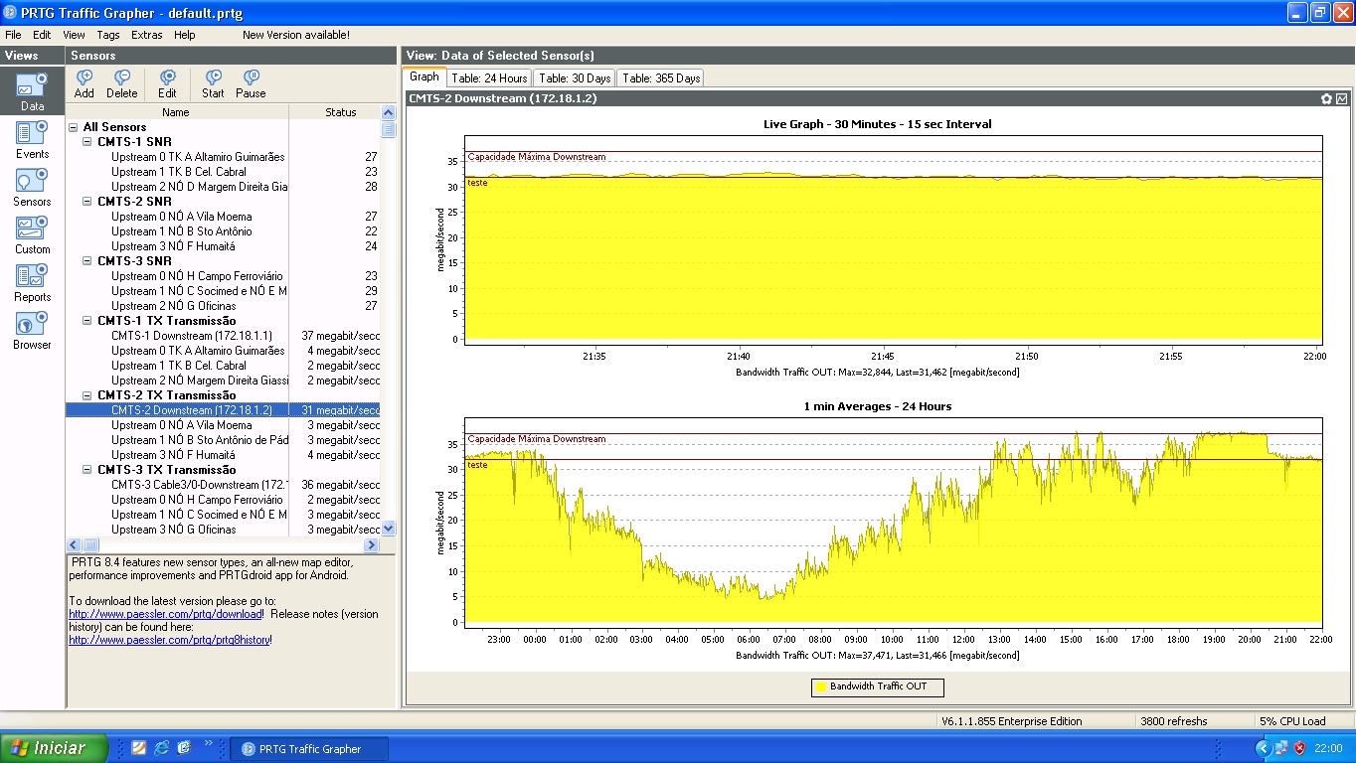The width and height of the screenshot is (1356, 763).
Task: Collapse the CMTS-1 TX Transmissão group
Action: coord(87,321)
